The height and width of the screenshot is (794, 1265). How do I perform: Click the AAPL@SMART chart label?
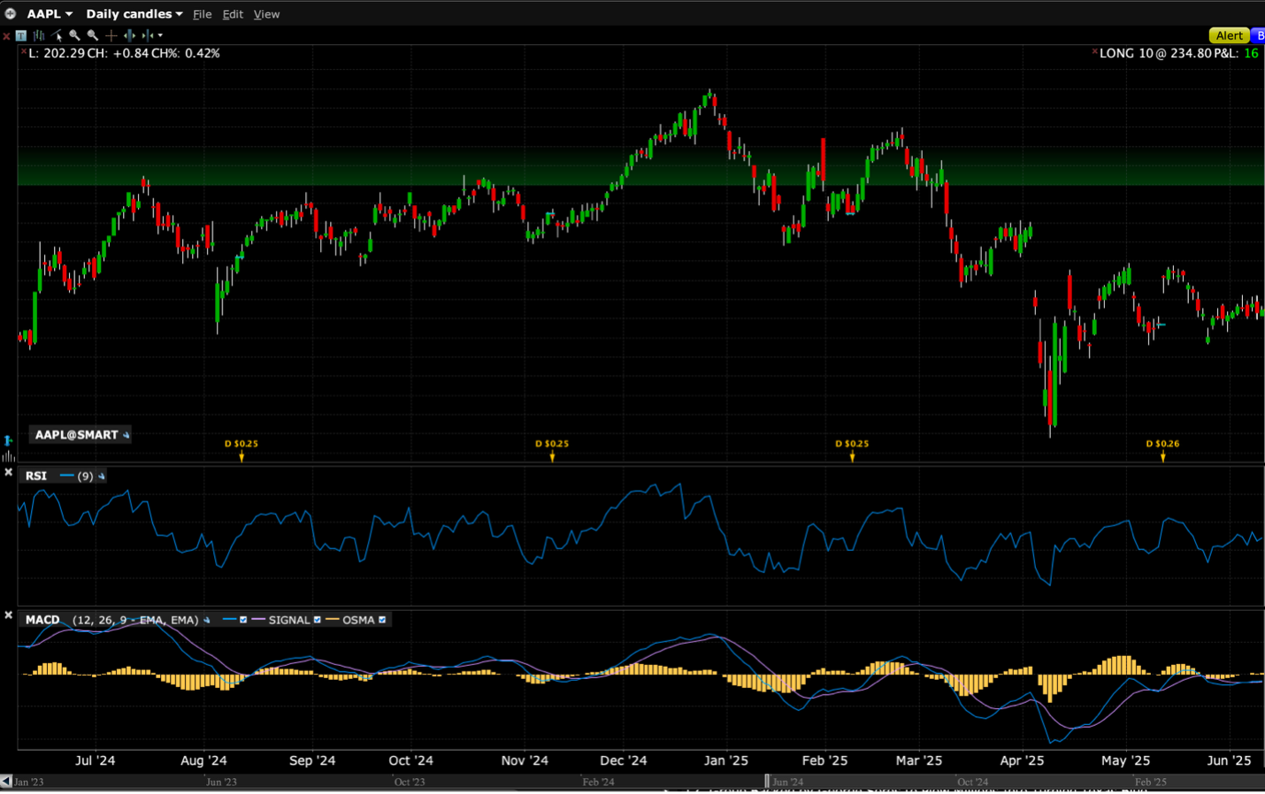[x=77, y=434]
